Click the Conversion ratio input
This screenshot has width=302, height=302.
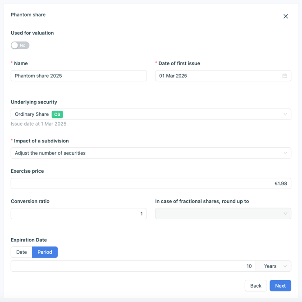point(78,214)
